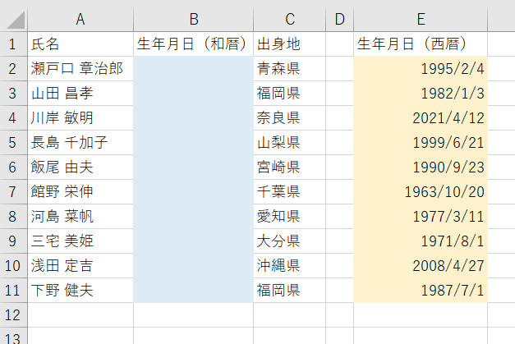Viewport: 515px width, 344px height.
Task: Select the date cell 2021/4/12
Action: pyautogui.click(x=421, y=118)
